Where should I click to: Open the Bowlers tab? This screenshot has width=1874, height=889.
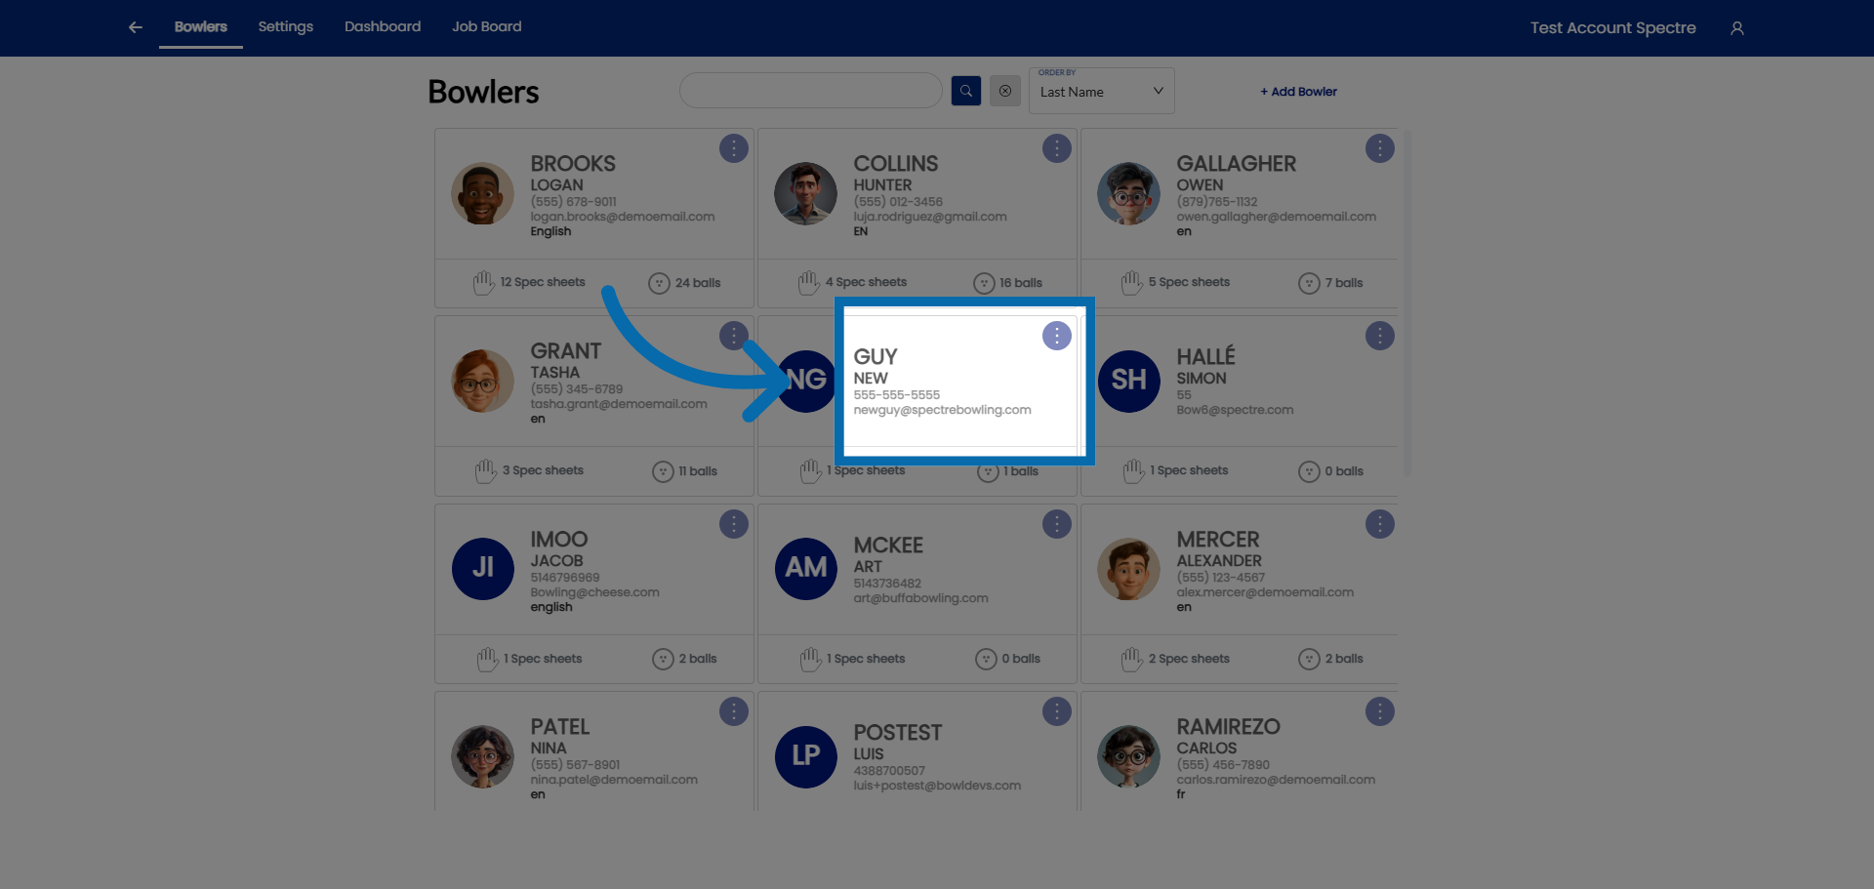tap(201, 26)
